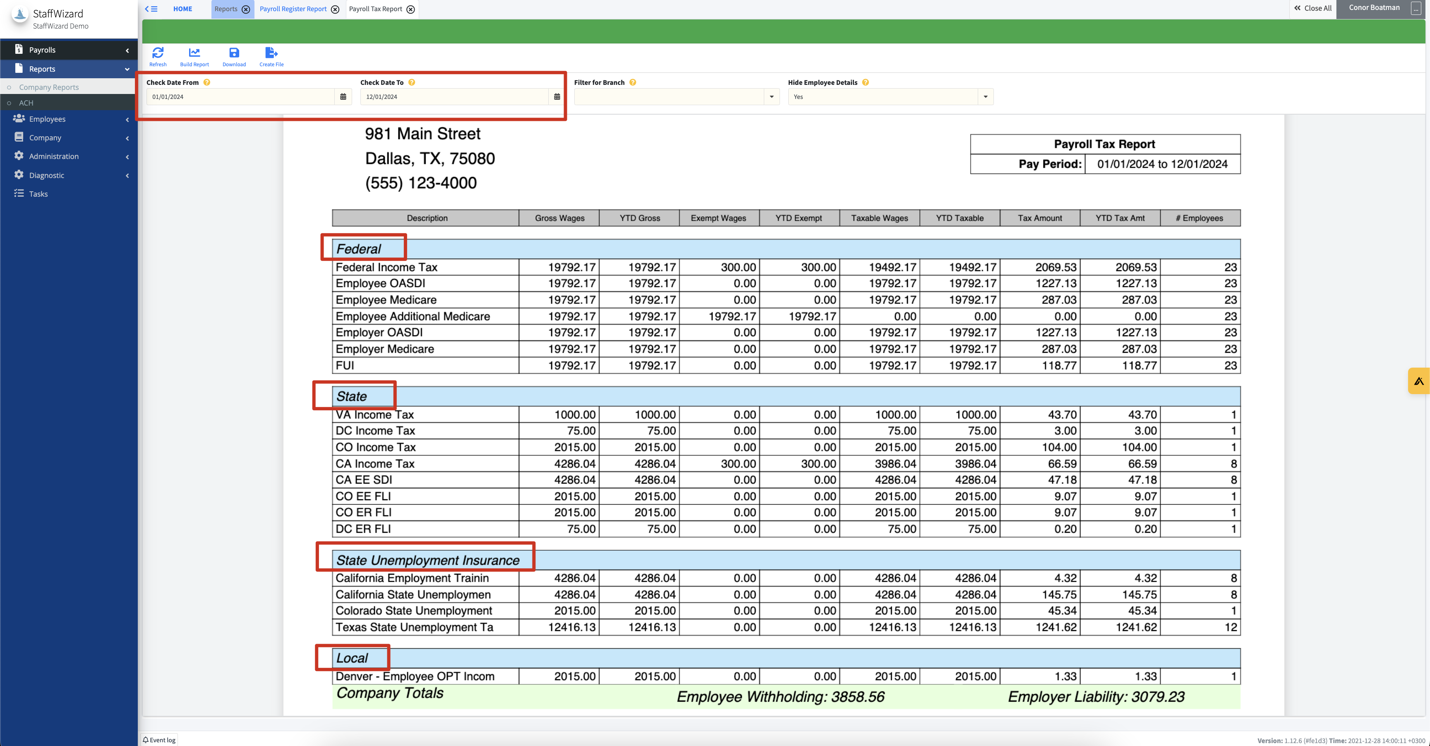Click the Download icon
The width and height of the screenshot is (1430, 746).
point(234,53)
